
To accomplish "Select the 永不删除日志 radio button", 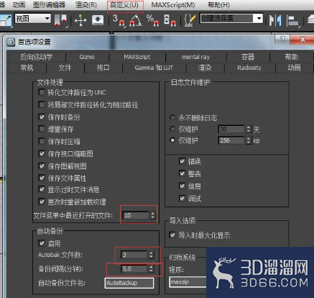I will pos(172,117).
